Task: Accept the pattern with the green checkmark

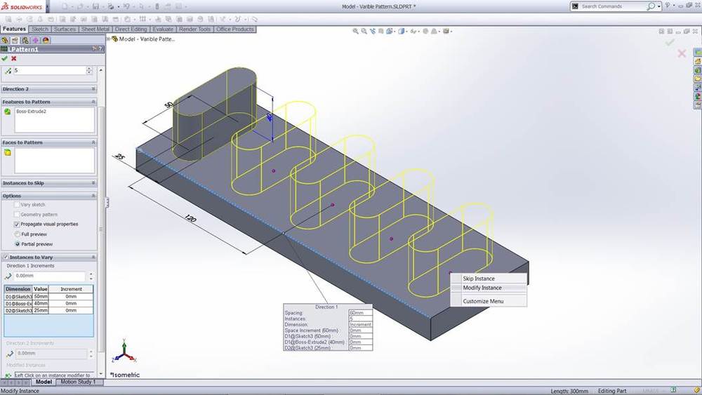Action: [x=5, y=59]
